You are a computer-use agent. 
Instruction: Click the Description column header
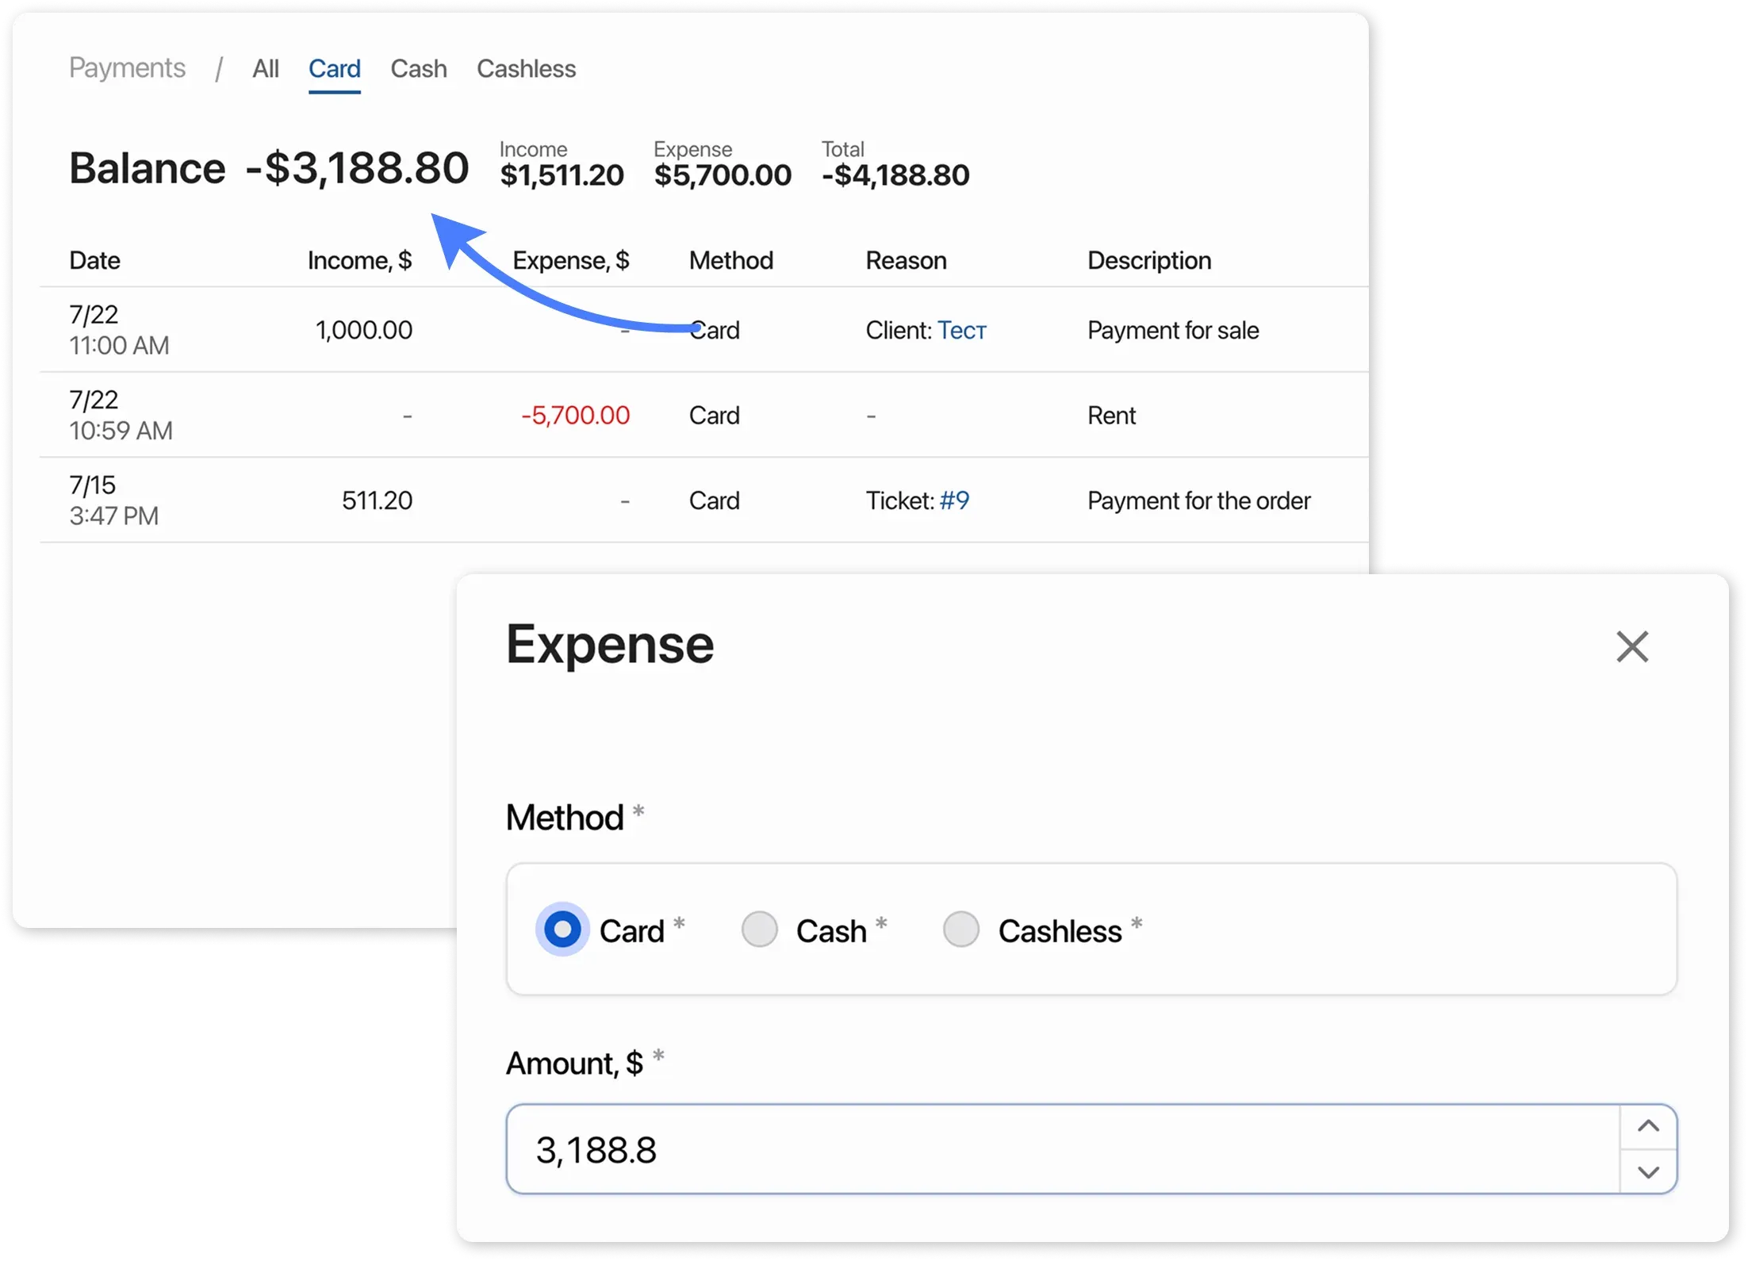1148,260
